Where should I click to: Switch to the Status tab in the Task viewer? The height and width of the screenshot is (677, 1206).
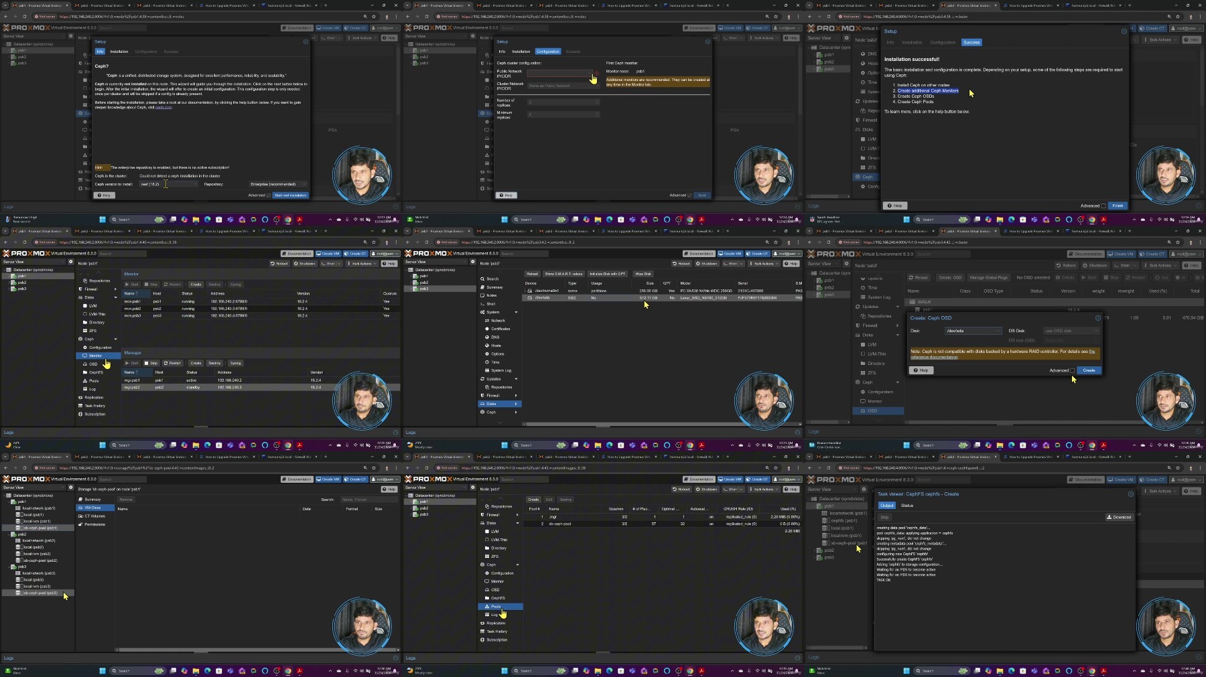[907, 506]
